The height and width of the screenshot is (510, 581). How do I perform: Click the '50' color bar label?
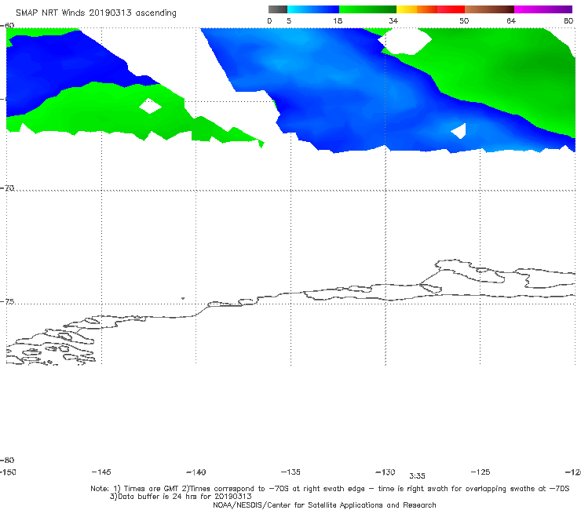point(464,21)
